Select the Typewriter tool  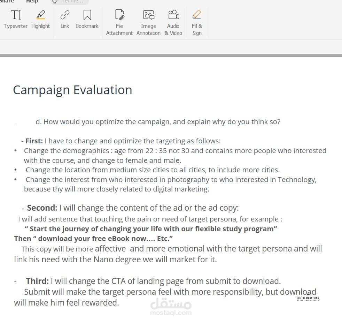tap(15, 20)
